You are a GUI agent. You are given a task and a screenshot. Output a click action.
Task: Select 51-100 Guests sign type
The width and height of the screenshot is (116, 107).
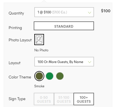[x=64, y=99]
